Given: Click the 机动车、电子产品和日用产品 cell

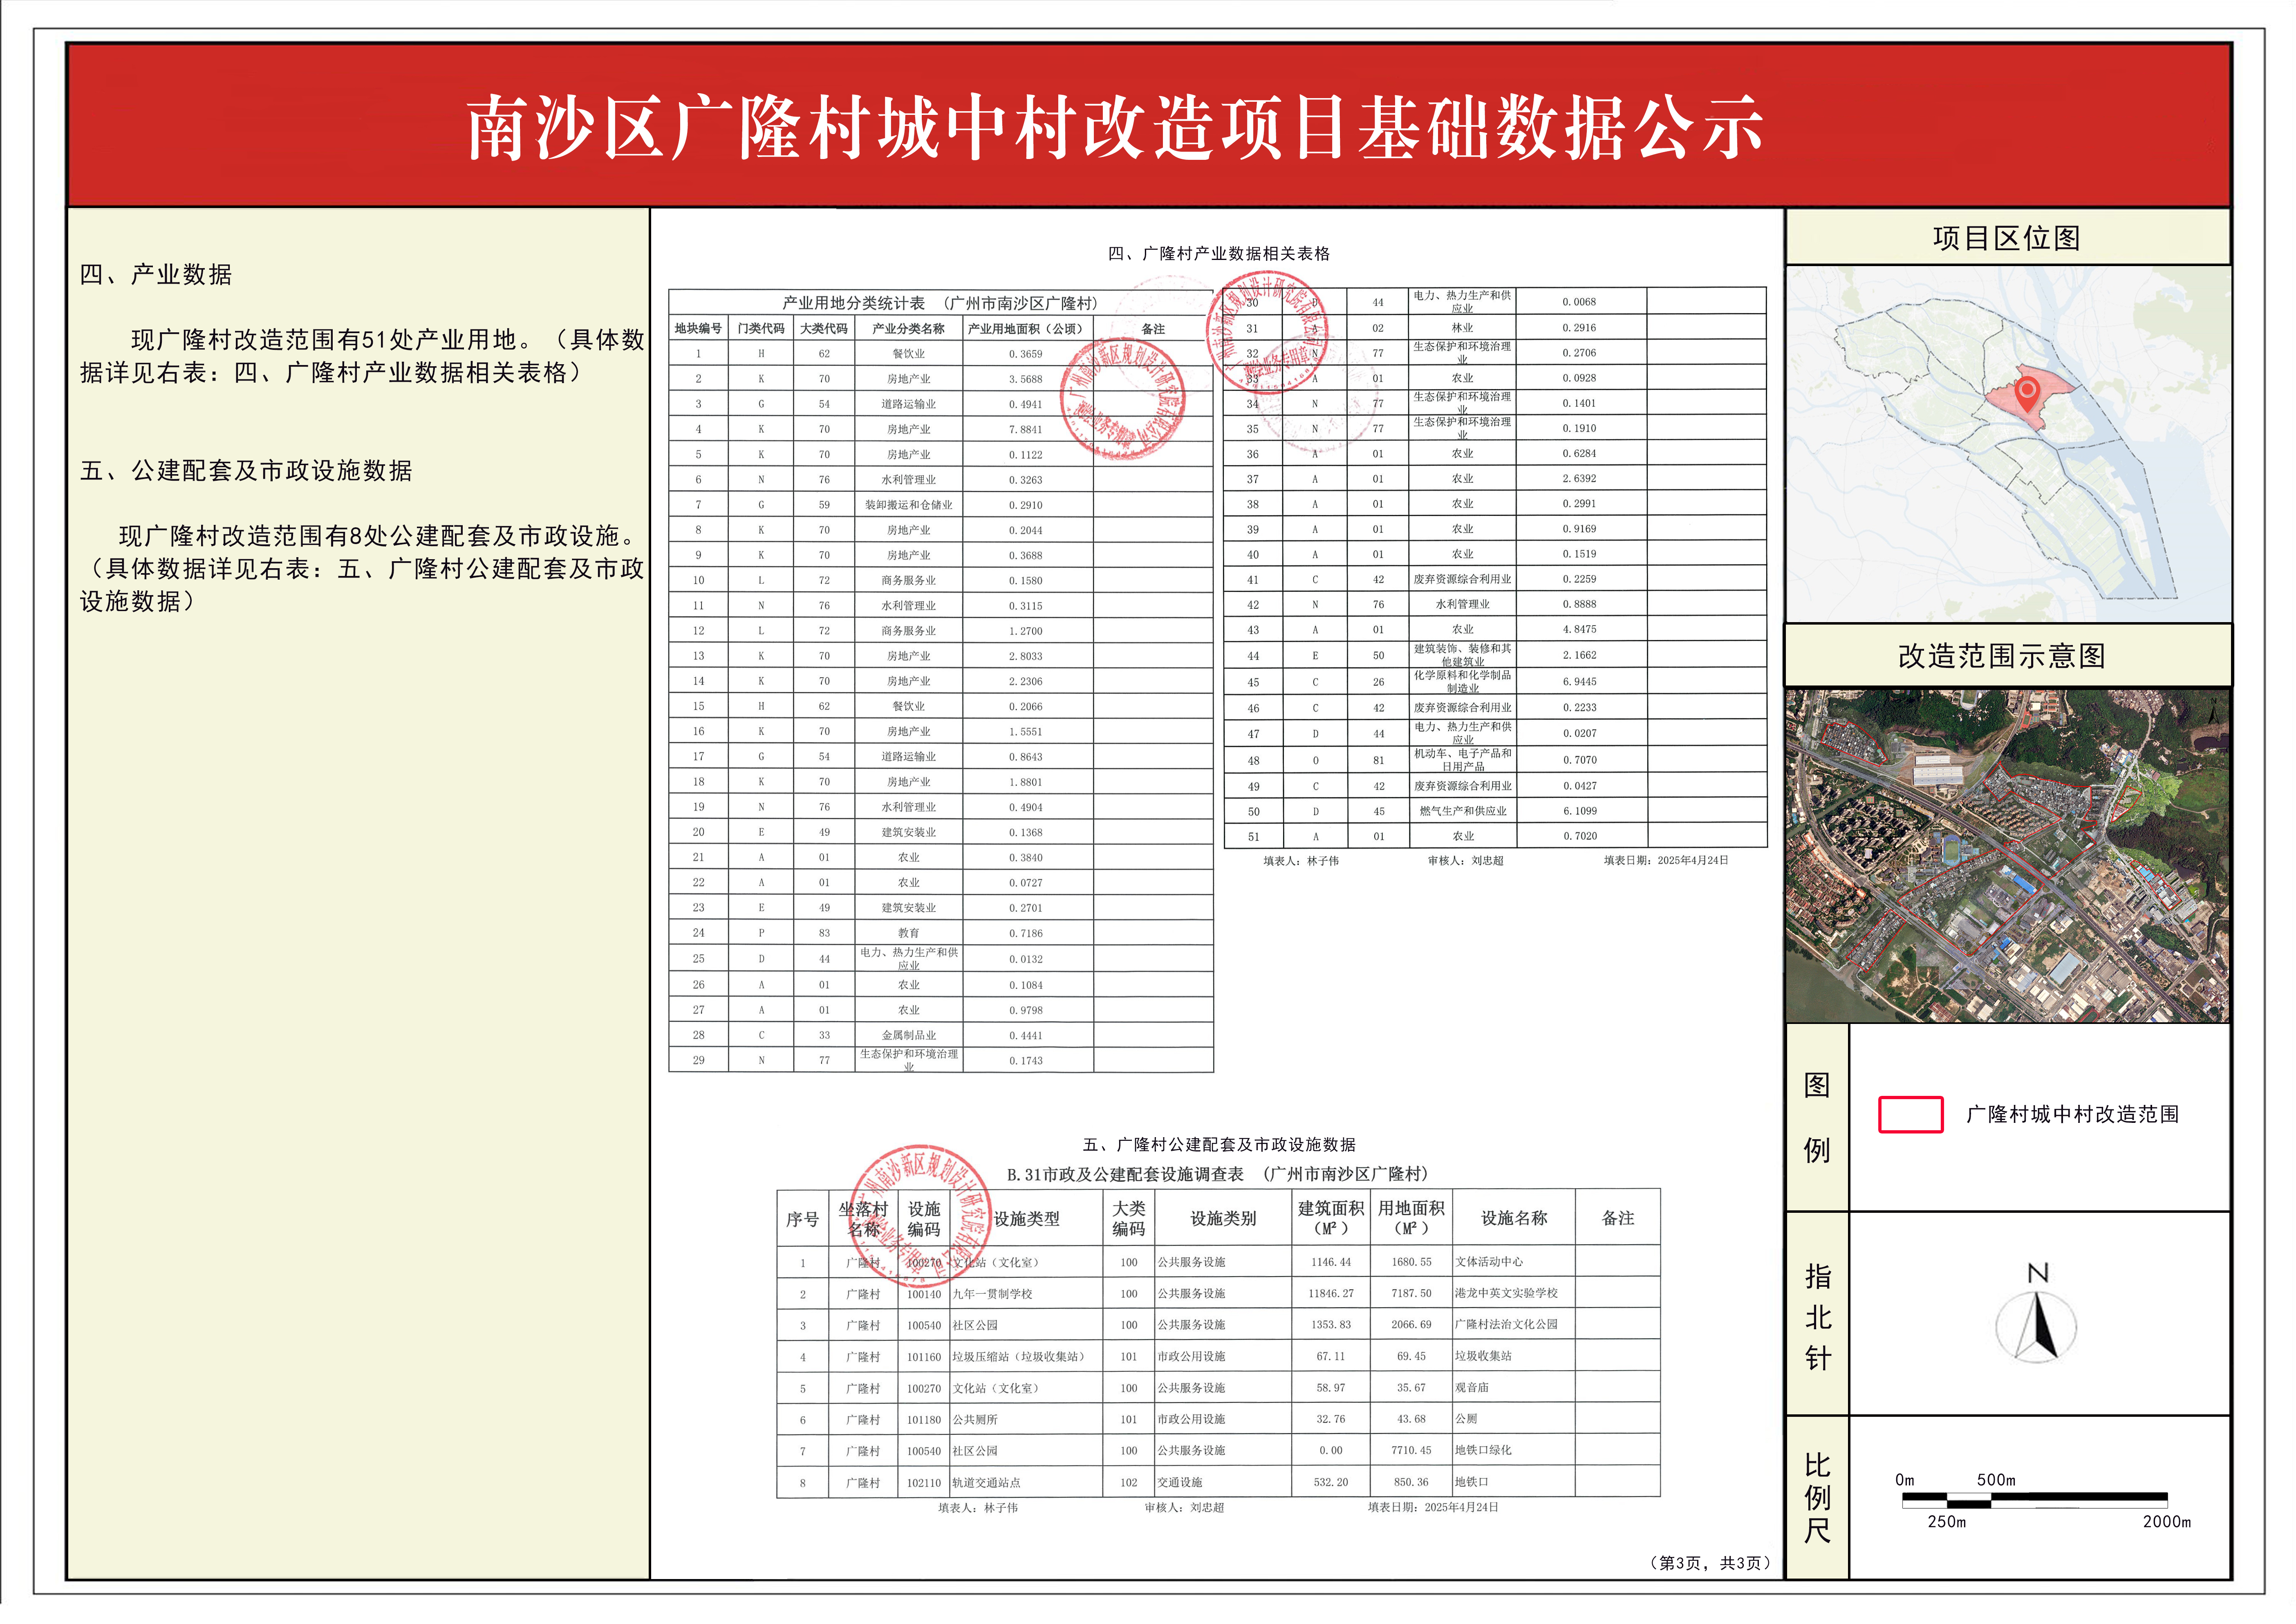Looking at the screenshot, I should pos(1463,760).
